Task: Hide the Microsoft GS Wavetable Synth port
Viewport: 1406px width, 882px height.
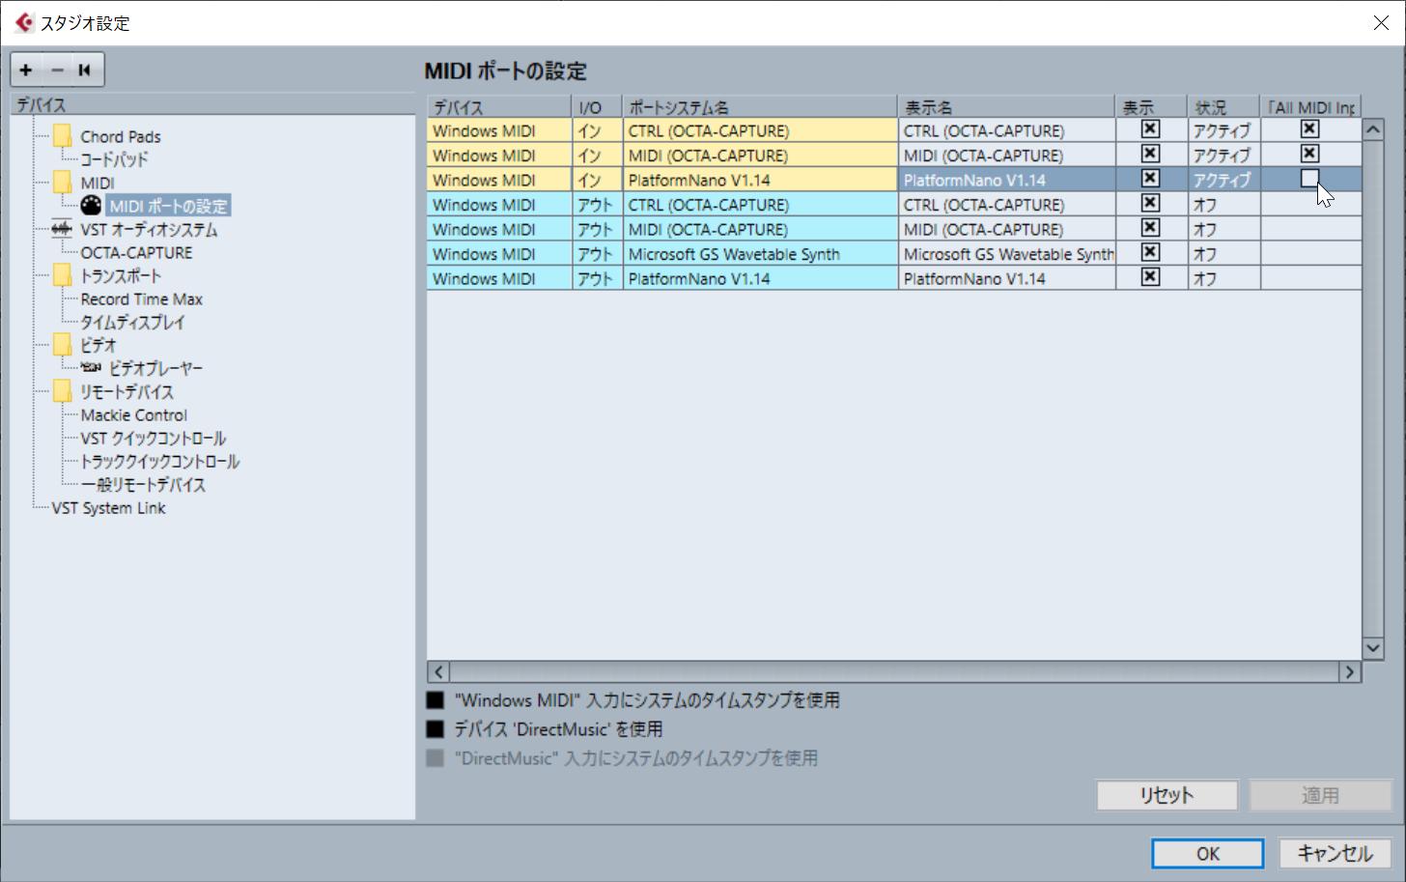Action: (x=1149, y=253)
